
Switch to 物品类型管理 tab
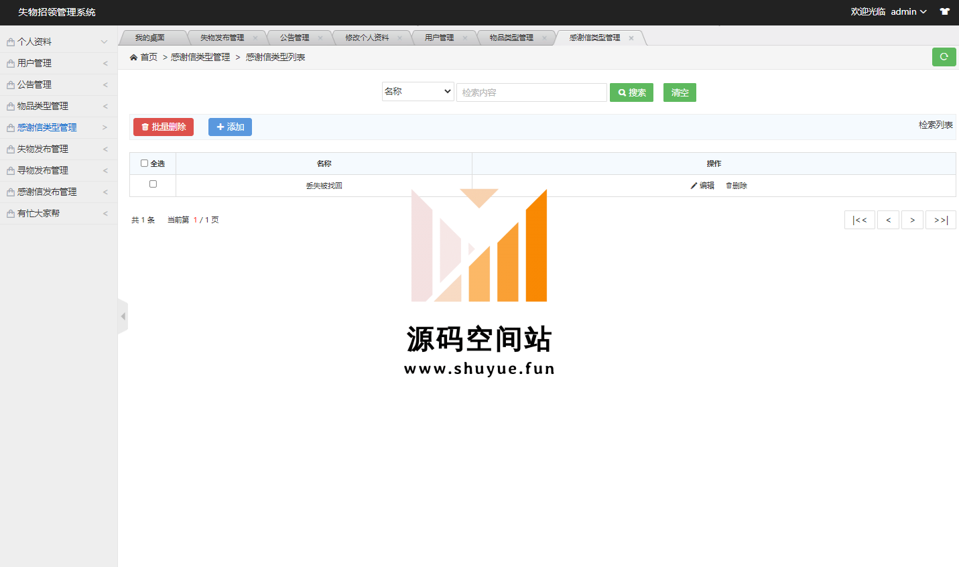click(511, 38)
